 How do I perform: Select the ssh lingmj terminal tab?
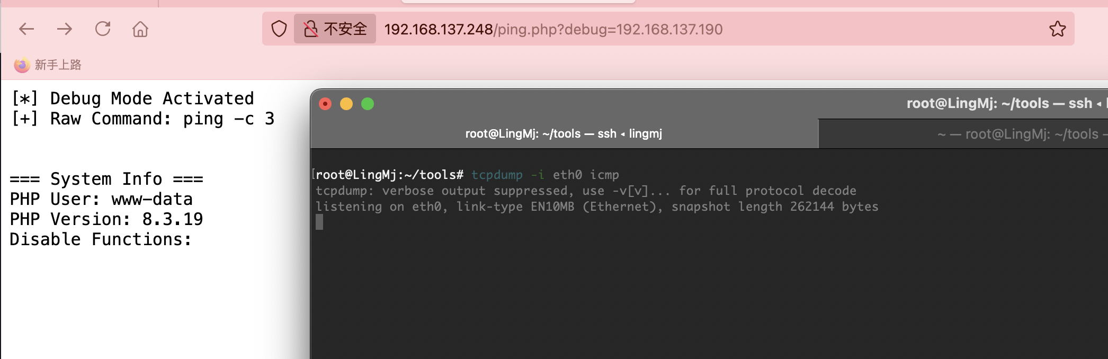[564, 133]
